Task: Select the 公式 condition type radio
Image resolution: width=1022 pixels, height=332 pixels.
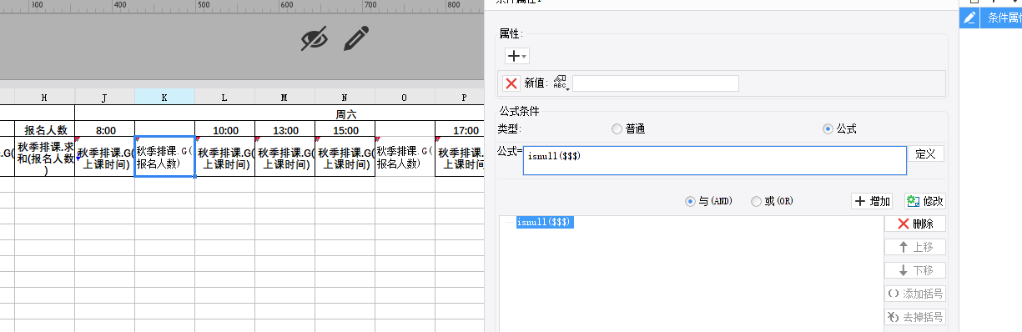Action: [839, 128]
